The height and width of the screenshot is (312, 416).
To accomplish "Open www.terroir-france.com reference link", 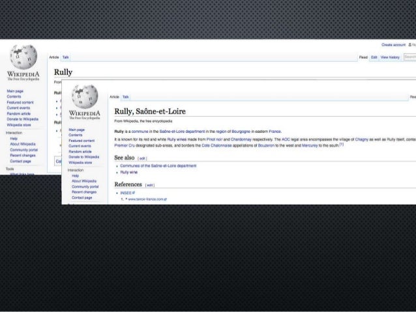I will coord(147,199).
